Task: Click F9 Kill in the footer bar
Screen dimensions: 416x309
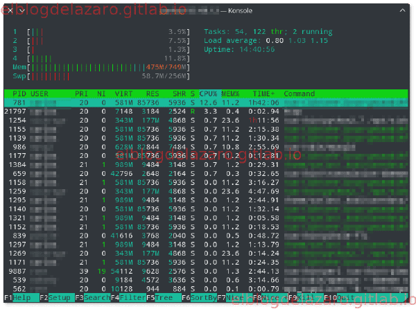Action: pos(306,298)
